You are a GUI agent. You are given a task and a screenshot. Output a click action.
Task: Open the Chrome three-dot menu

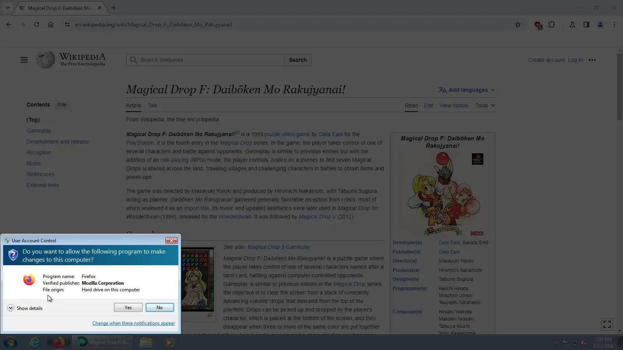614,24
